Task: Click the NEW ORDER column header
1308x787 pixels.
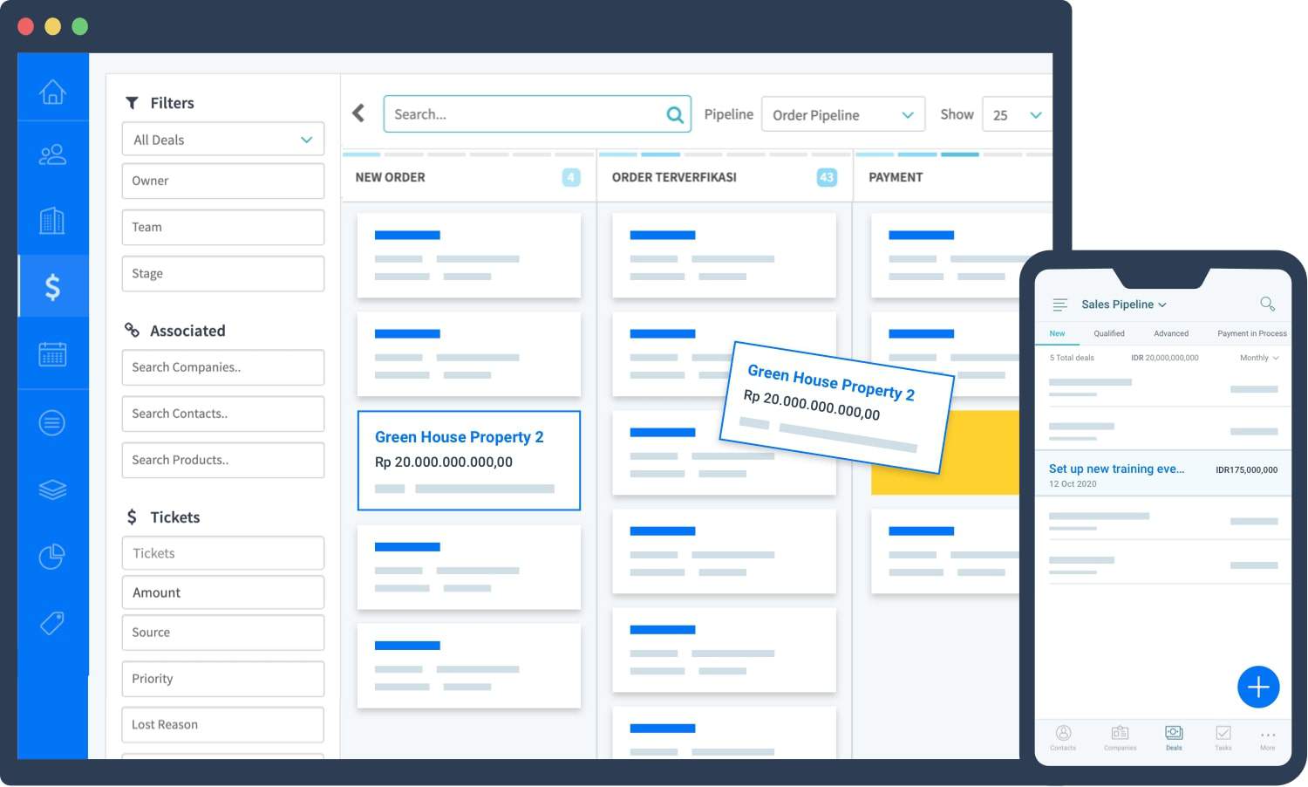Action: click(x=391, y=177)
